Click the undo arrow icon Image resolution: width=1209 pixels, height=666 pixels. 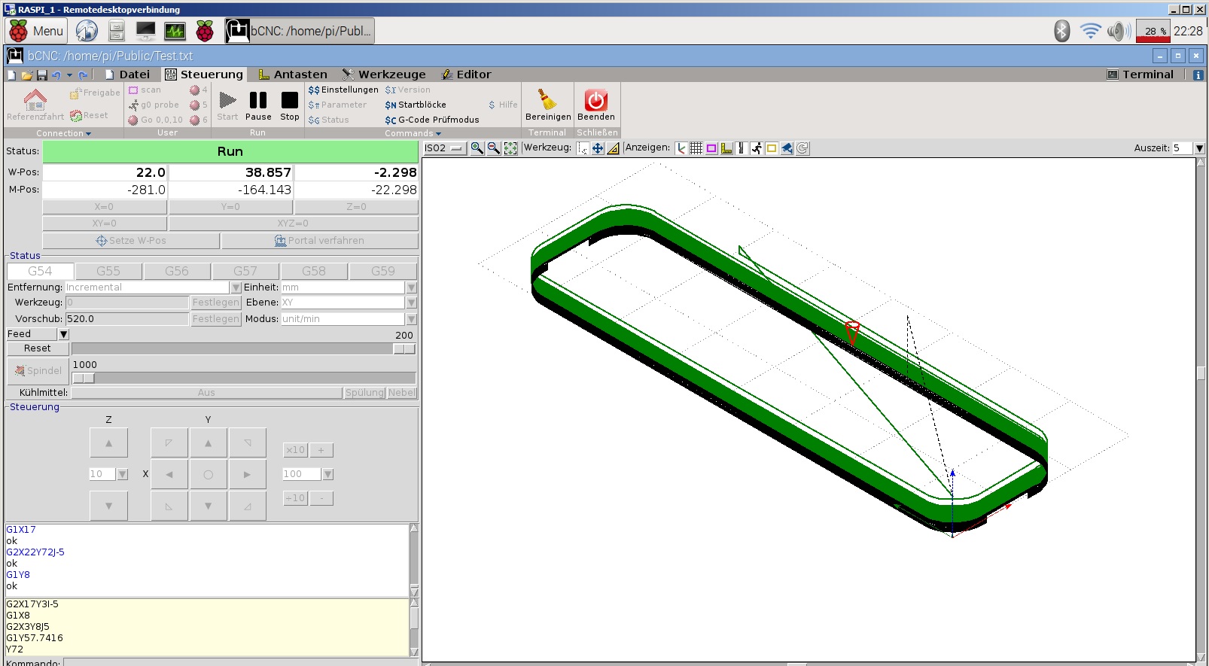pos(56,75)
